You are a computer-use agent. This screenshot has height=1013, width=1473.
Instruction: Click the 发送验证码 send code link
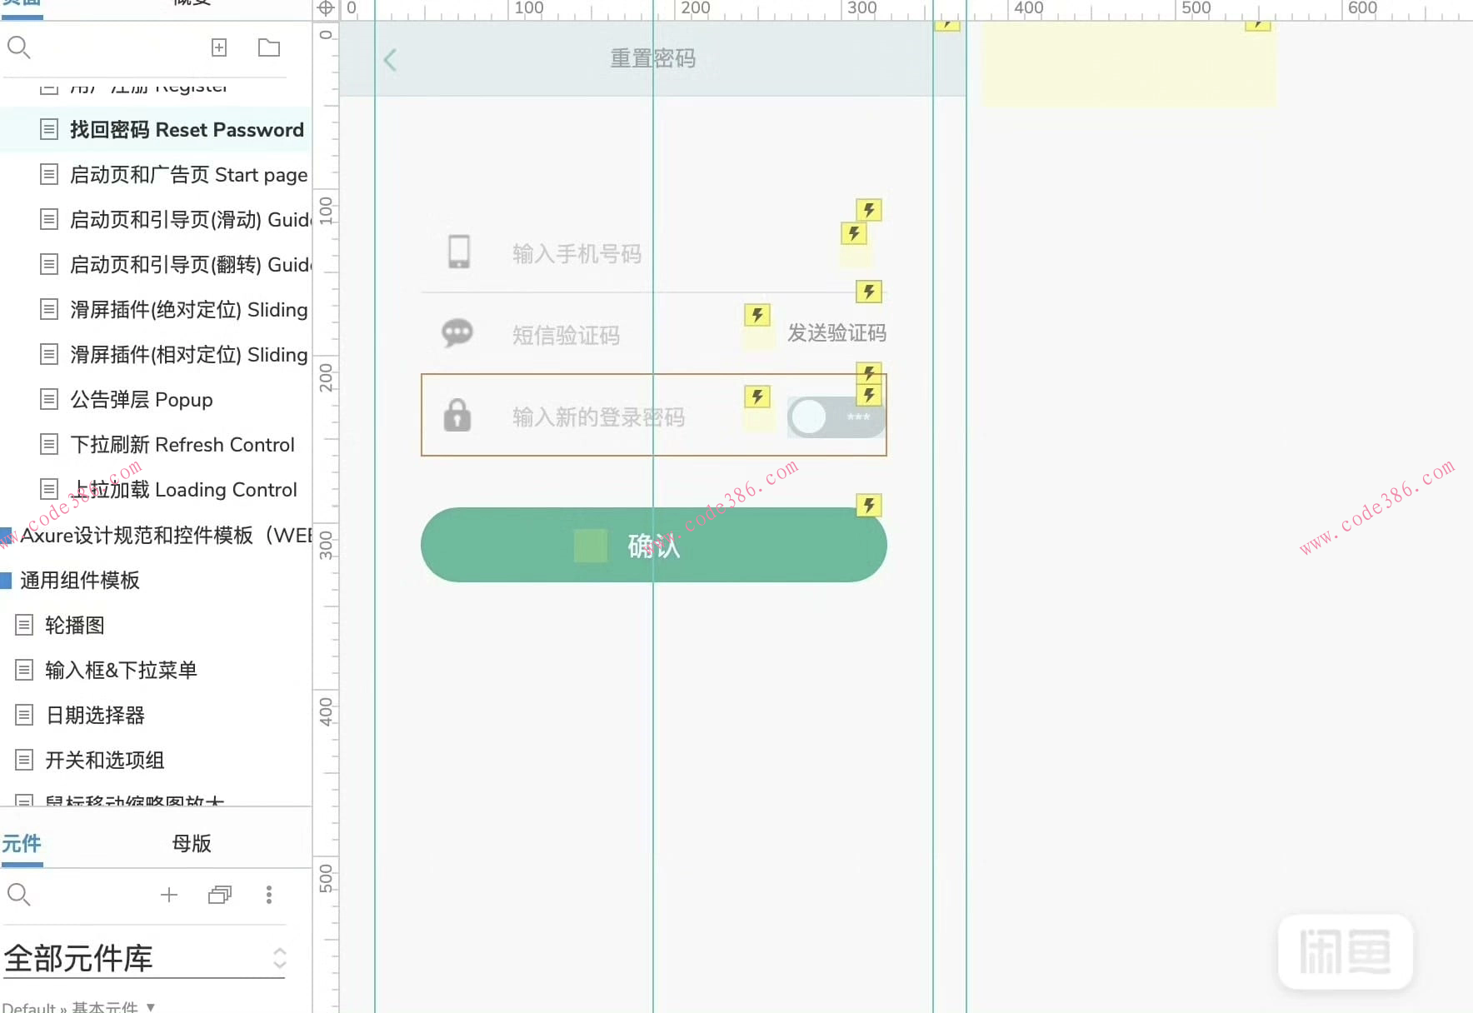click(837, 332)
